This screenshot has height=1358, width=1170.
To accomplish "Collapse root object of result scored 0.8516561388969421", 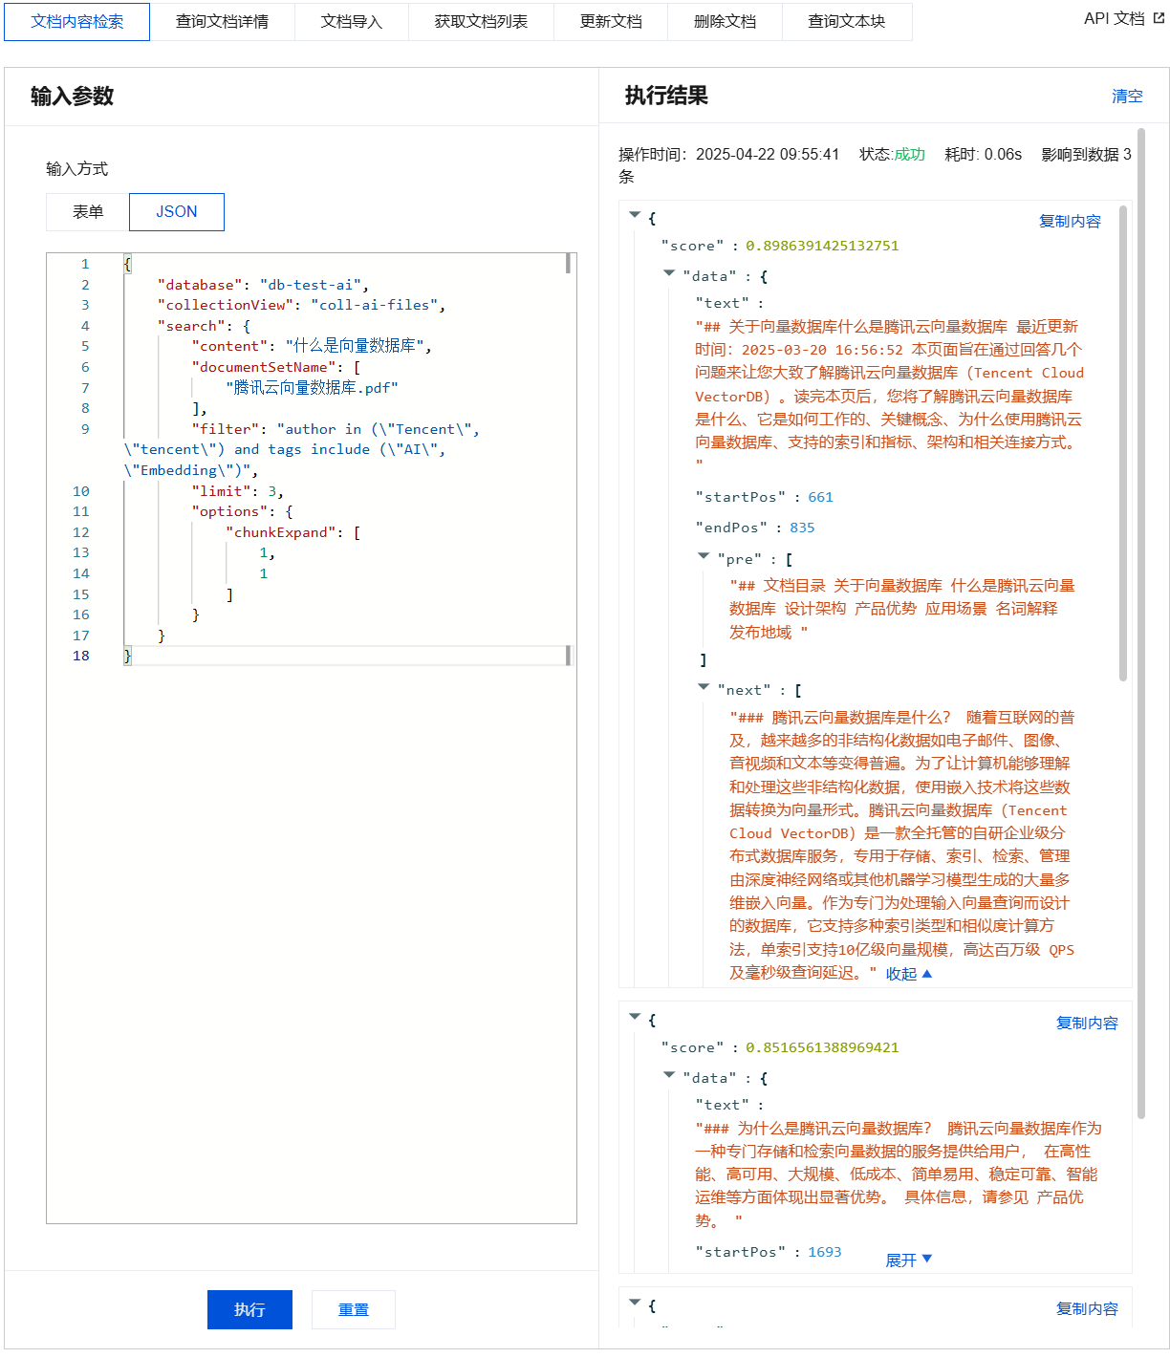I will [635, 1017].
